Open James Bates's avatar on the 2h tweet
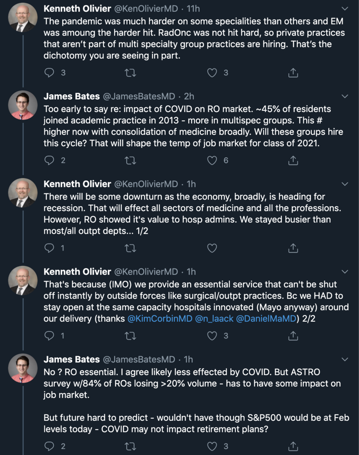The width and height of the screenshot is (359, 455). pyautogui.click(x=23, y=106)
